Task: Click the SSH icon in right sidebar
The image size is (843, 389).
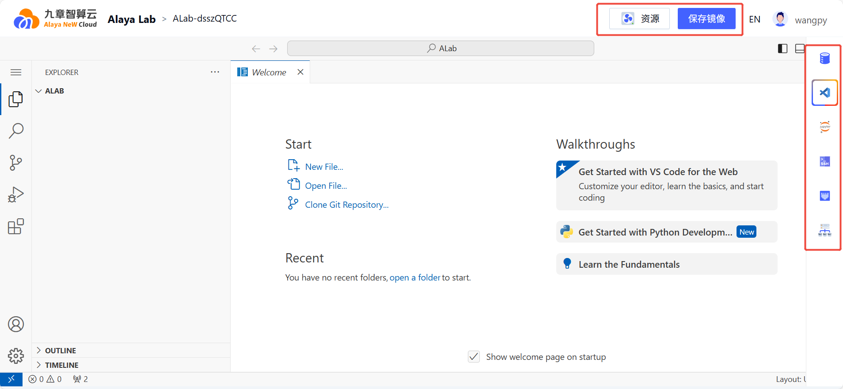Action: (x=824, y=161)
